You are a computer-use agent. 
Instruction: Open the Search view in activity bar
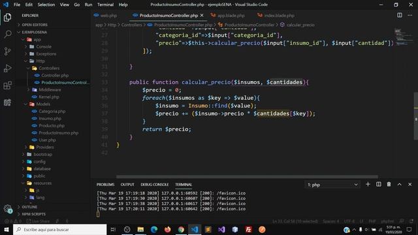7,34
